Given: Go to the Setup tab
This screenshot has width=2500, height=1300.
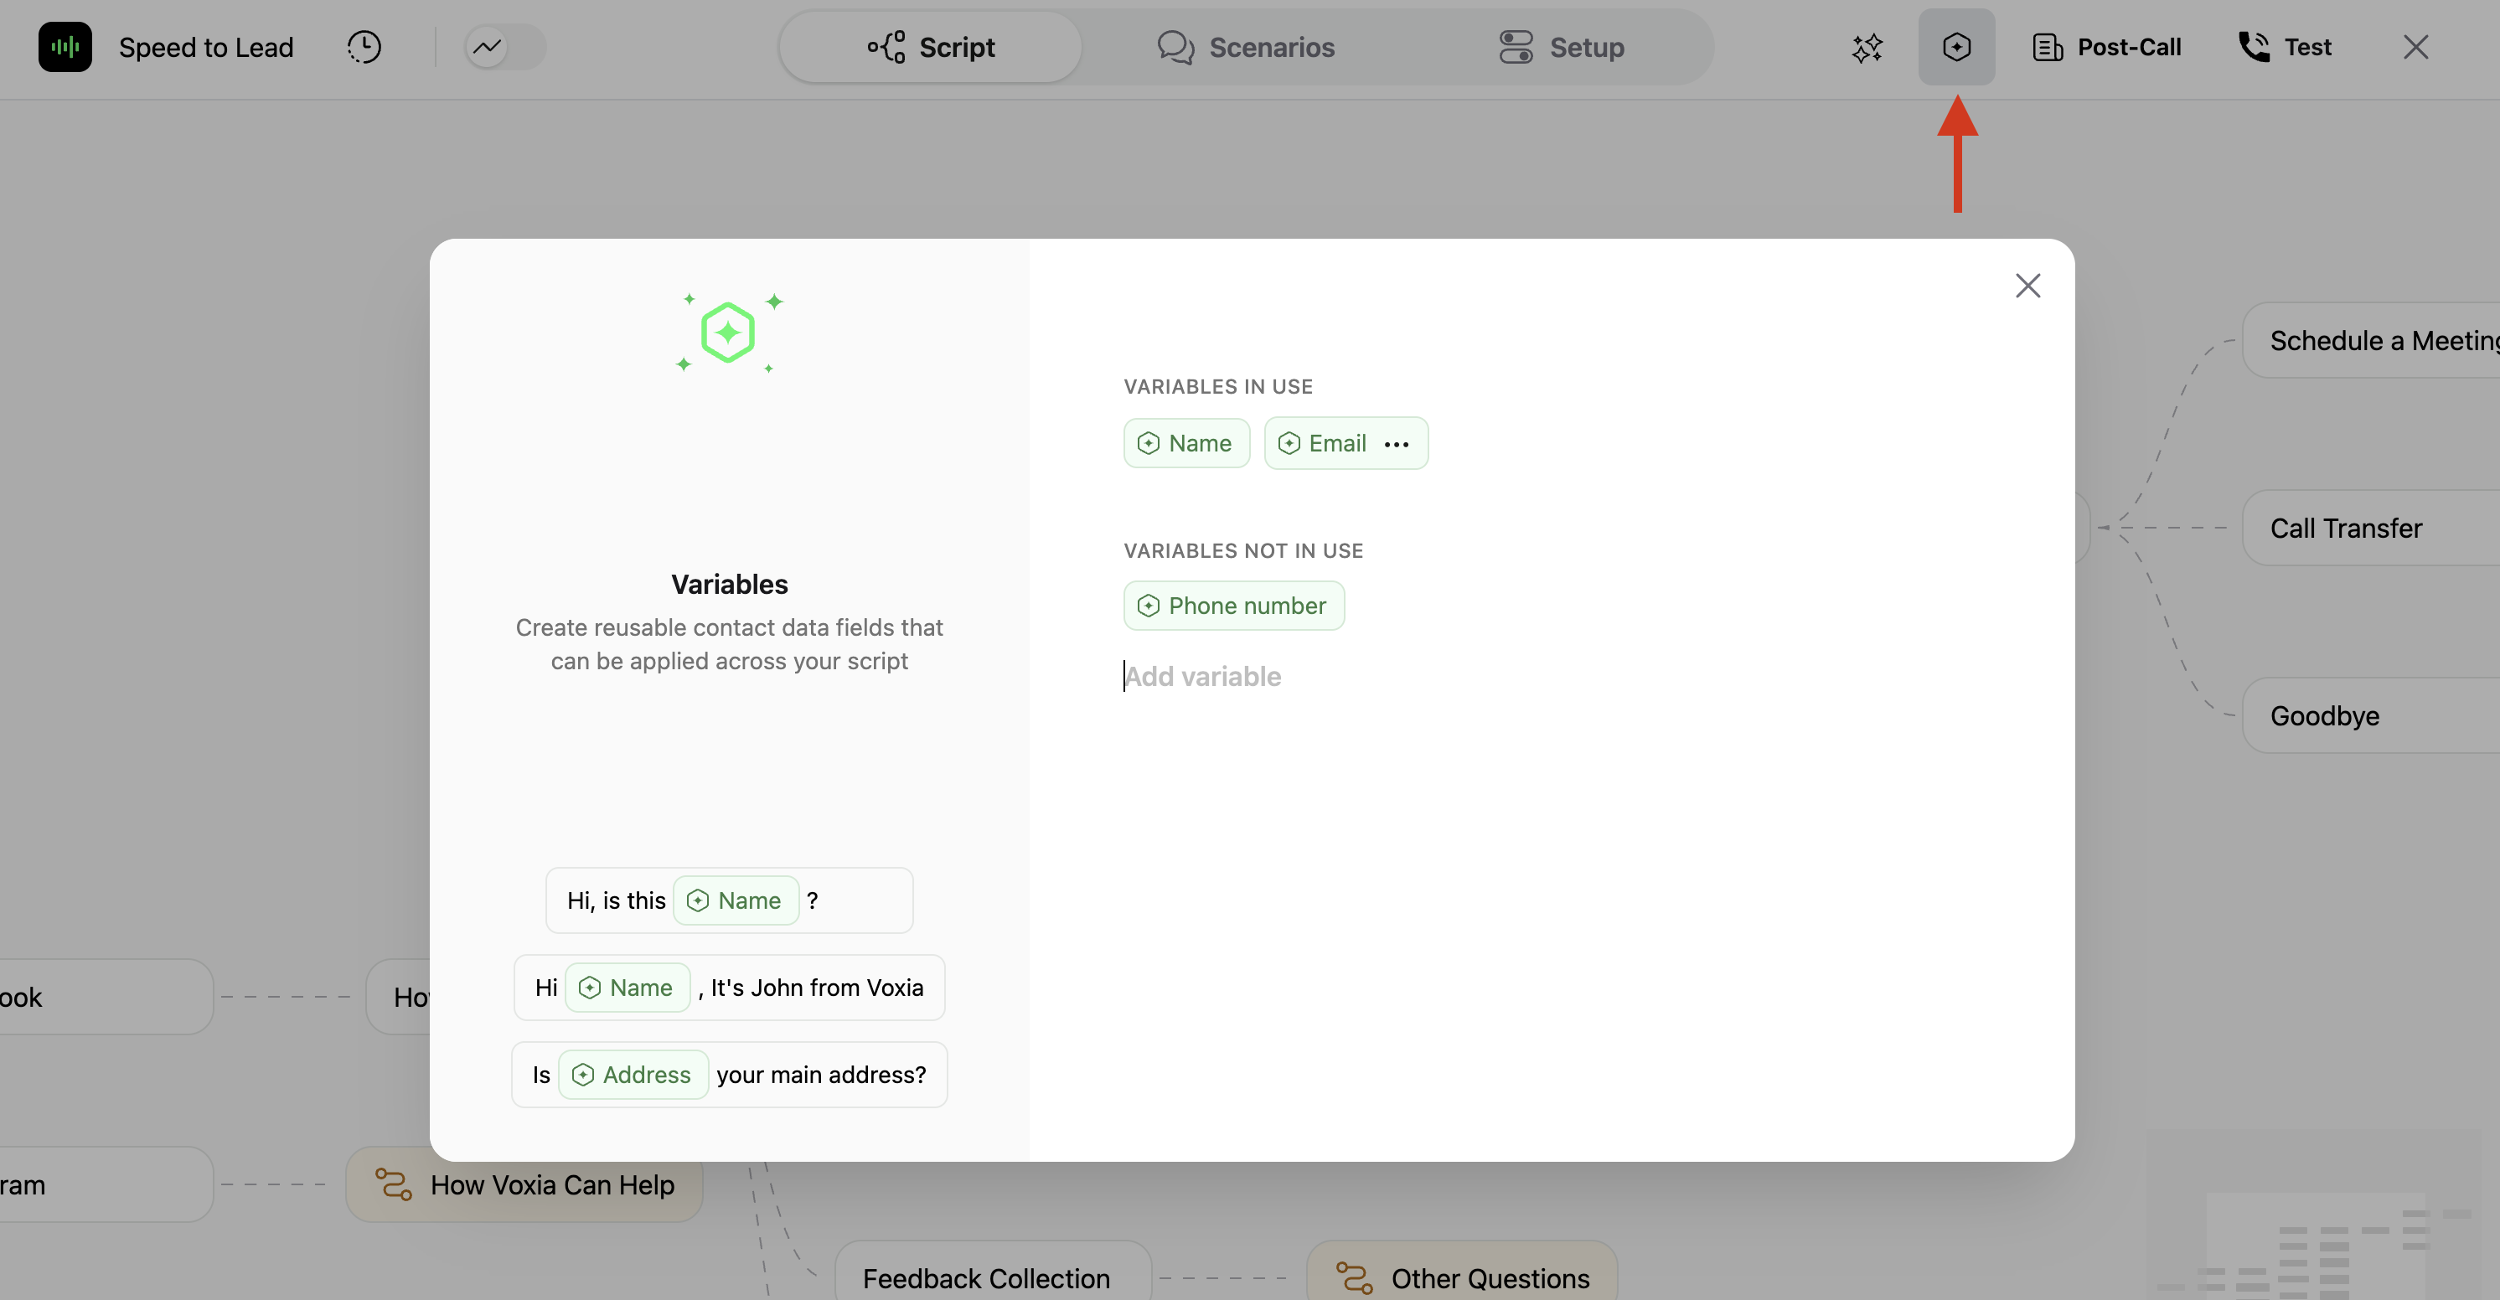Looking at the screenshot, I should [1561, 47].
